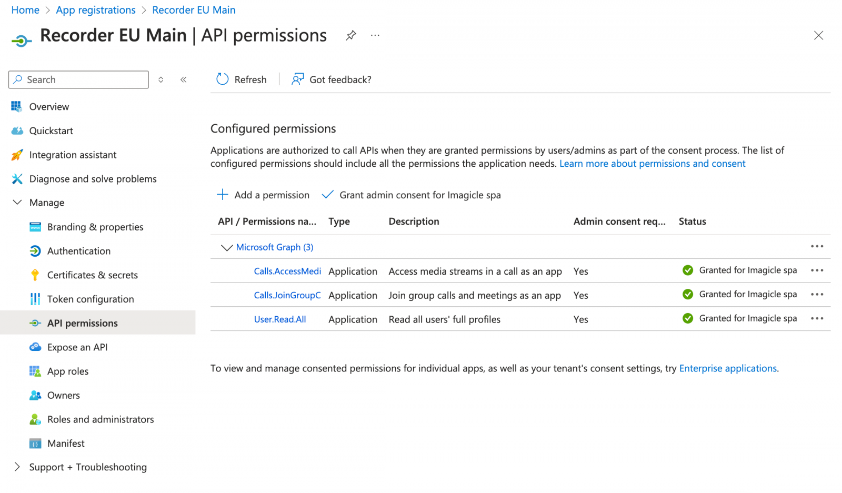Collapse the sidebar with double chevron
The height and width of the screenshot is (493, 842).
184,79
